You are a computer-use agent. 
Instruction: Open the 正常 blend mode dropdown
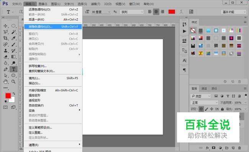click(204, 103)
